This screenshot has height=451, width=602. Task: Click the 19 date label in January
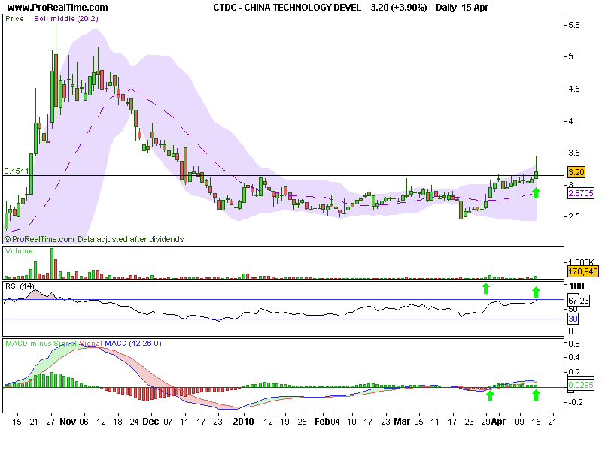[x=284, y=422]
